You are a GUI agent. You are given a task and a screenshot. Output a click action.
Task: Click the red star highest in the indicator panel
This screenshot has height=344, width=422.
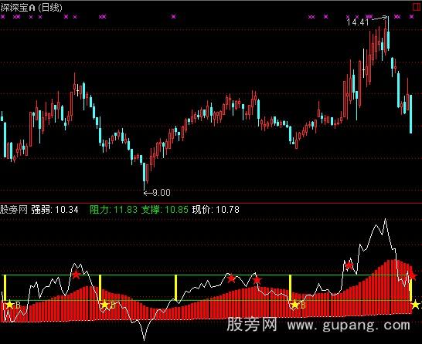click(x=349, y=265)
